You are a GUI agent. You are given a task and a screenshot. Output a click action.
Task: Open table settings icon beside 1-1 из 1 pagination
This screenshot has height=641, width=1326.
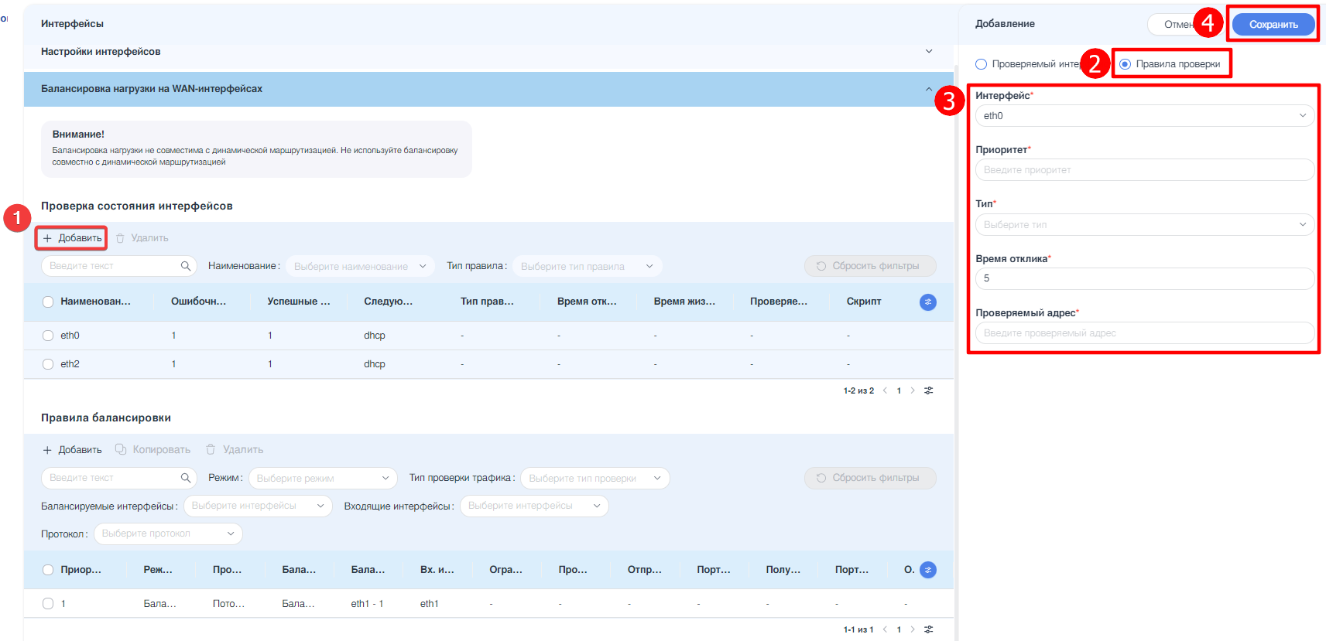coord(929,629)
